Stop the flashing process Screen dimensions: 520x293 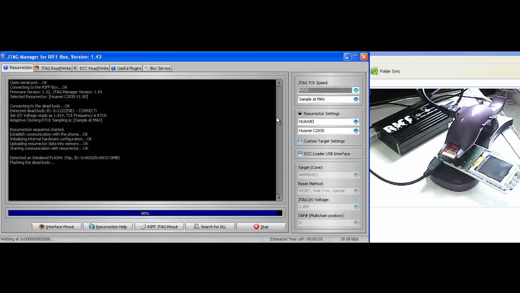tap(261, 227)
